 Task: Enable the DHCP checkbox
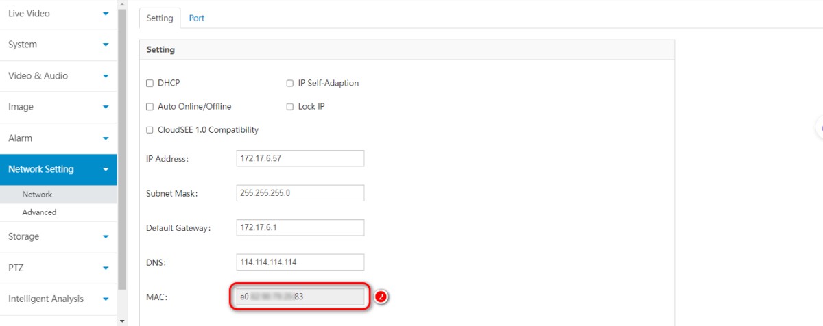tap(150, 84)
